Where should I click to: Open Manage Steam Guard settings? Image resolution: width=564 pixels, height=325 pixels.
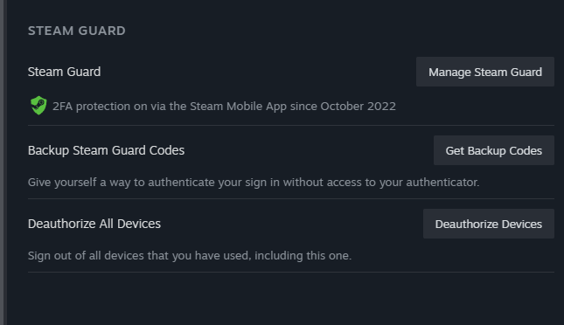tap(485, 72)
